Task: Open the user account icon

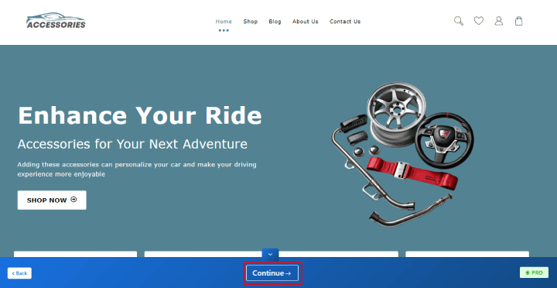Action: coord(499,21)
